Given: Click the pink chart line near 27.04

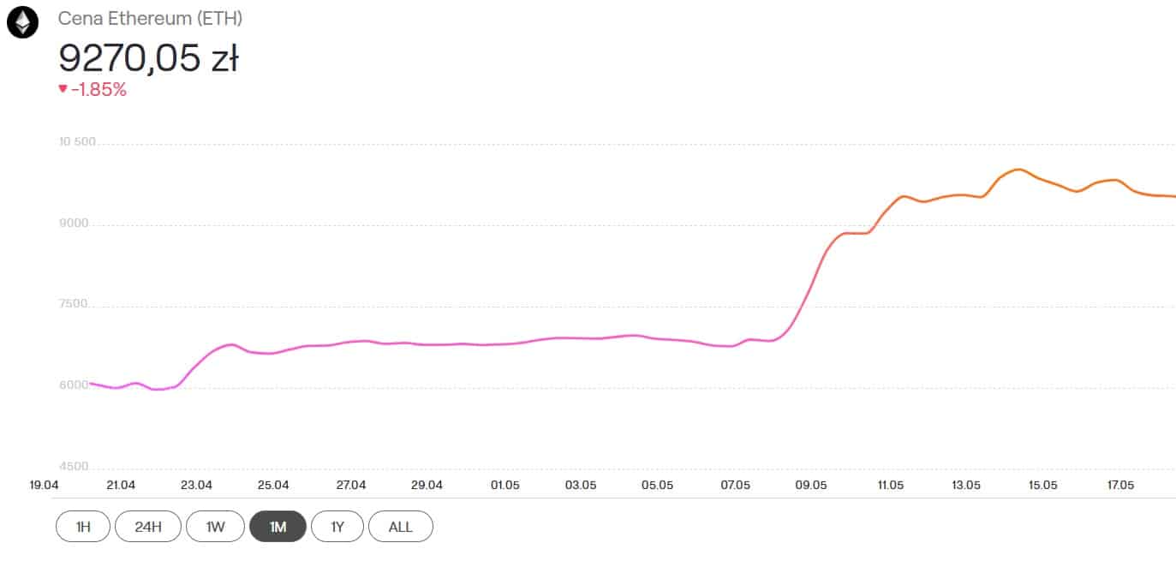Looking at the screenshot, I should [351, 342].
